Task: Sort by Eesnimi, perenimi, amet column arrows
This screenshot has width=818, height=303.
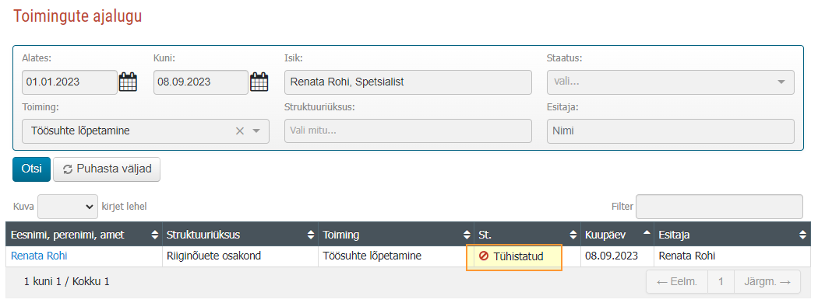Action: click(x=154, y=235)
